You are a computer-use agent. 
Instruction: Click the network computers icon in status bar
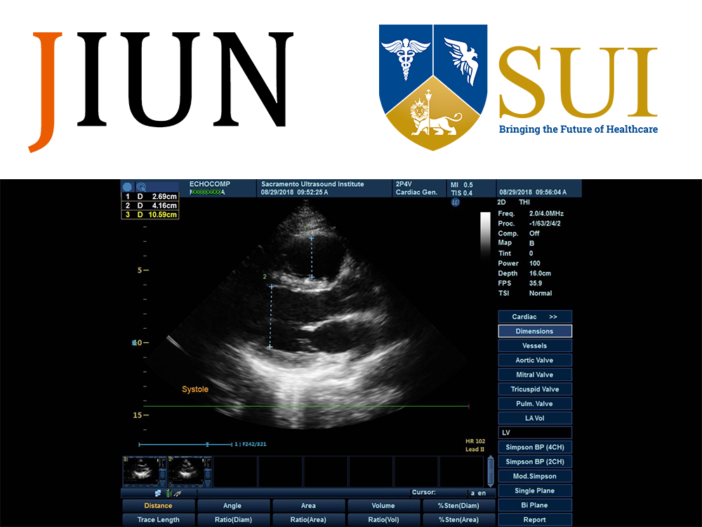[158, 493]
